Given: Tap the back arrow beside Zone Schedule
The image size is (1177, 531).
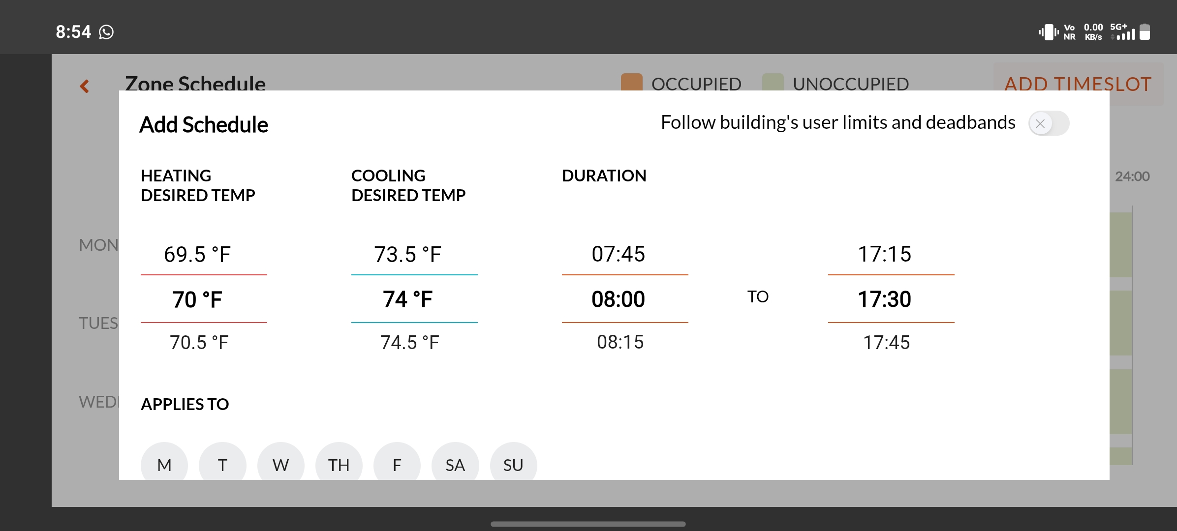Looking at the screenshot, I should tap(85, 86).
